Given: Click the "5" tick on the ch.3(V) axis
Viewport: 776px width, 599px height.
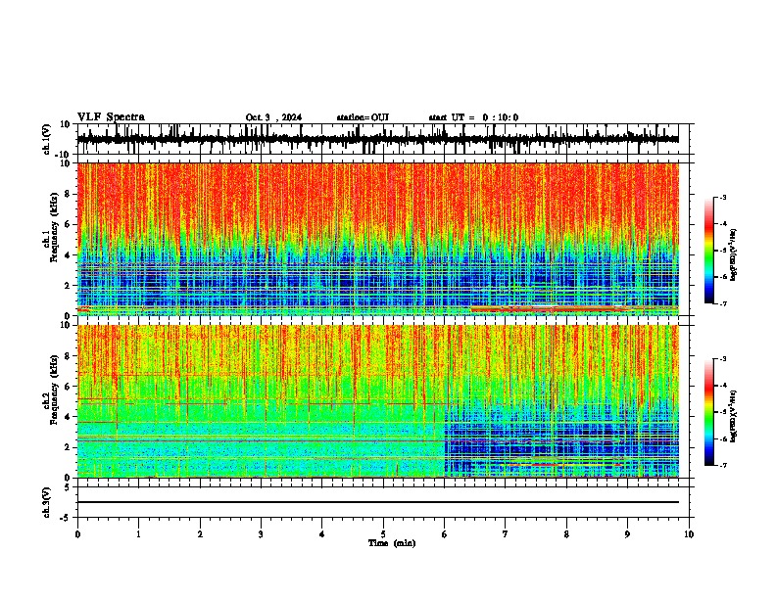Looking at the screenshot, I should coord(68,486).
